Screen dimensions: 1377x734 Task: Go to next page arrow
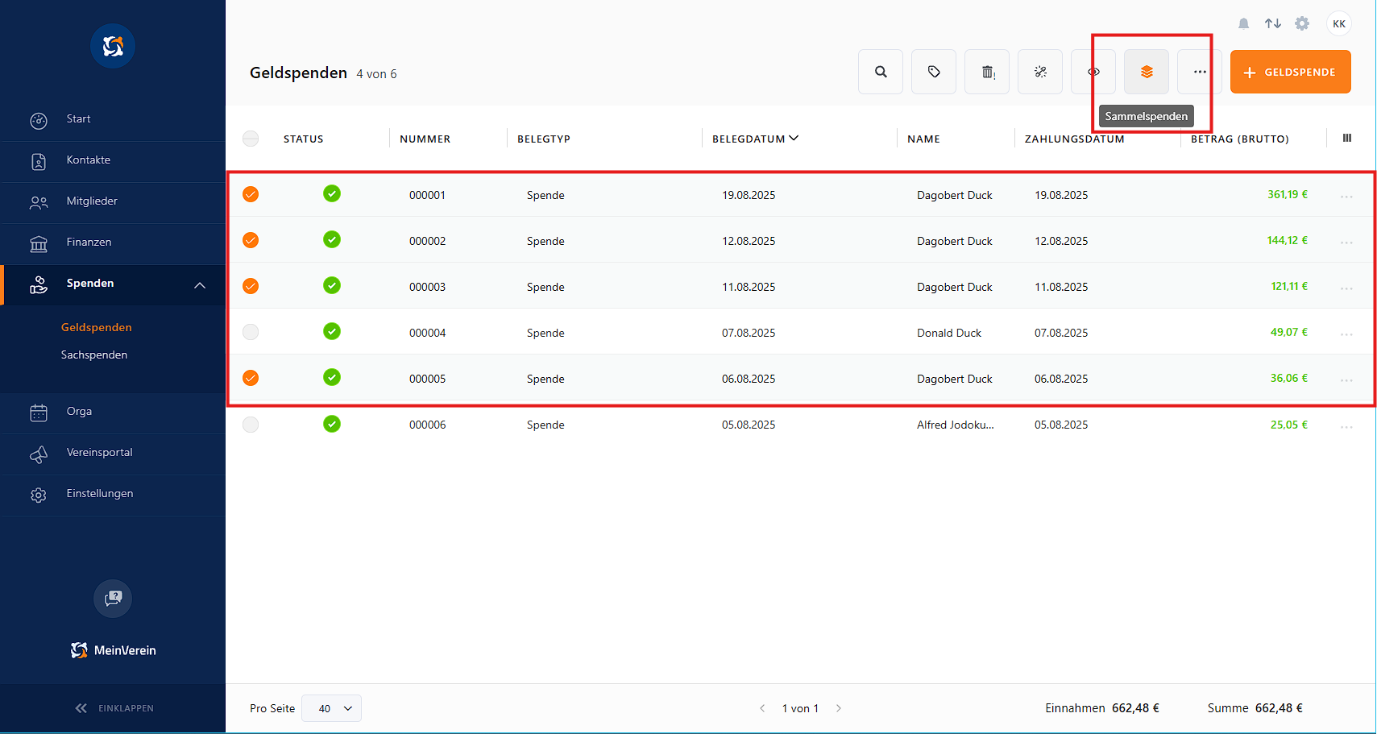click(x=838, y=708)
